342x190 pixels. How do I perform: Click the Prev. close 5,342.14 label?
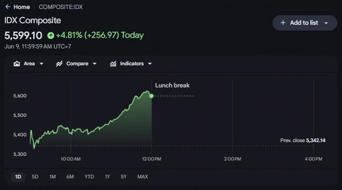coord(303,141)
